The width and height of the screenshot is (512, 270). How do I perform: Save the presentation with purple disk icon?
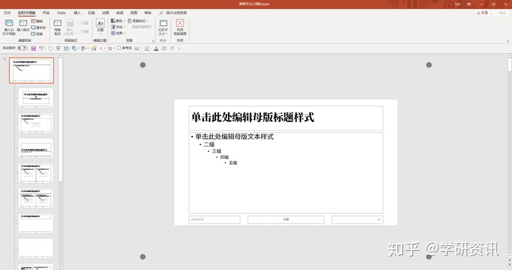[33, 48]
